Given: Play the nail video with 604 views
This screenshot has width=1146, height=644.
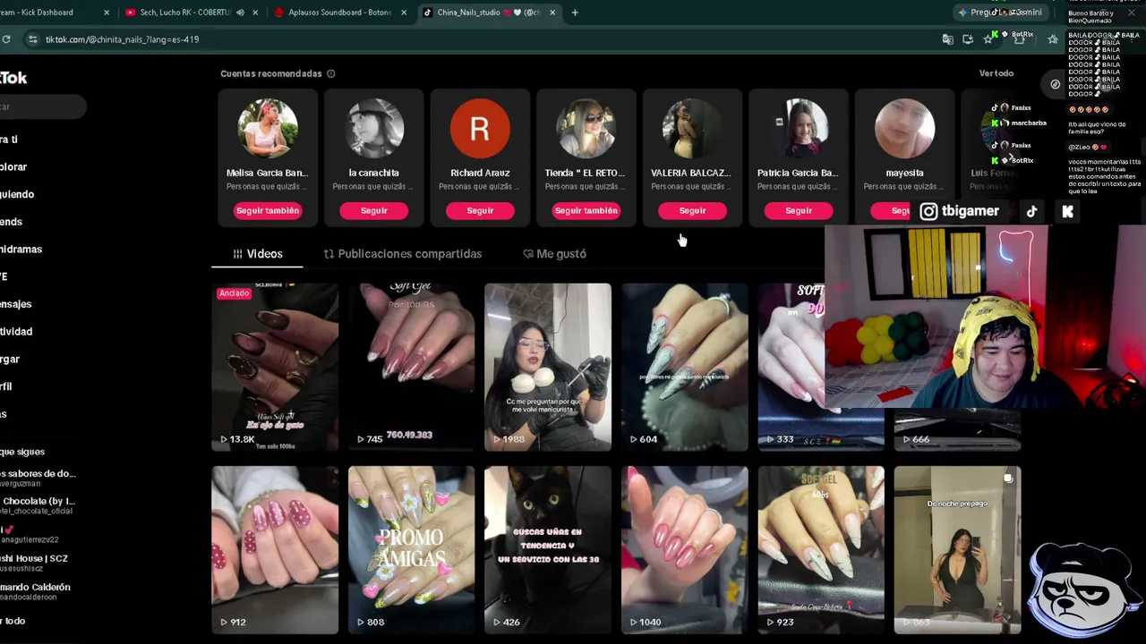Looking at the screenshot, I should [684, 367].
